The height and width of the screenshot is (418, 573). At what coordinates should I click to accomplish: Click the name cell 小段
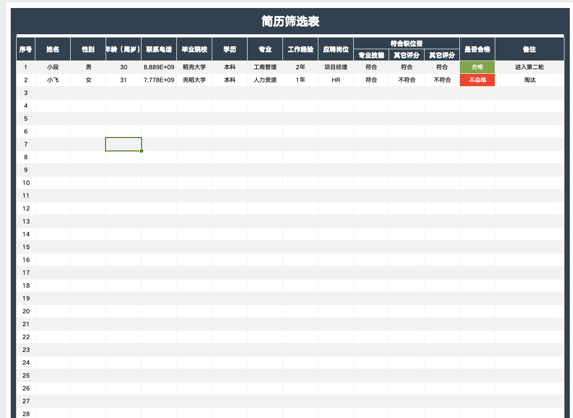point(53,67)
